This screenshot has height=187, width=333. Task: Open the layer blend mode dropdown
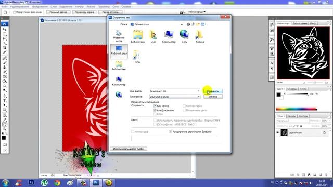[292, 121]
